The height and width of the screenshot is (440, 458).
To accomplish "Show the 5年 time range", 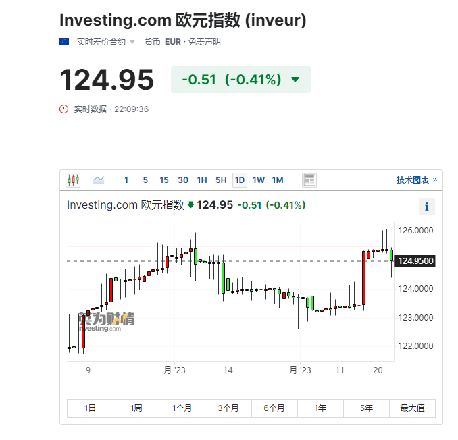I will [366, 408].
